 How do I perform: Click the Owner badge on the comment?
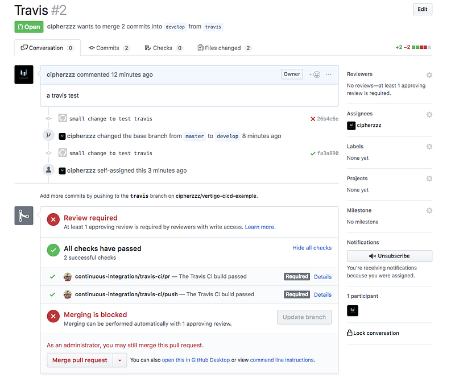pos(292,74)
